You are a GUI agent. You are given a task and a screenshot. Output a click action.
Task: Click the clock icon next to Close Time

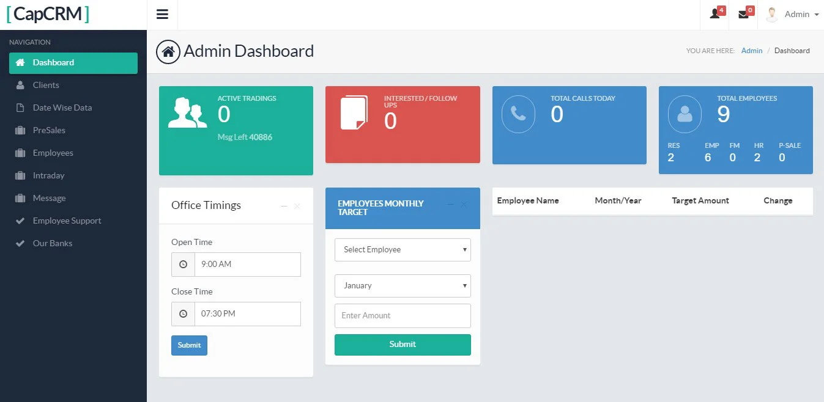(x=183, y=314)
